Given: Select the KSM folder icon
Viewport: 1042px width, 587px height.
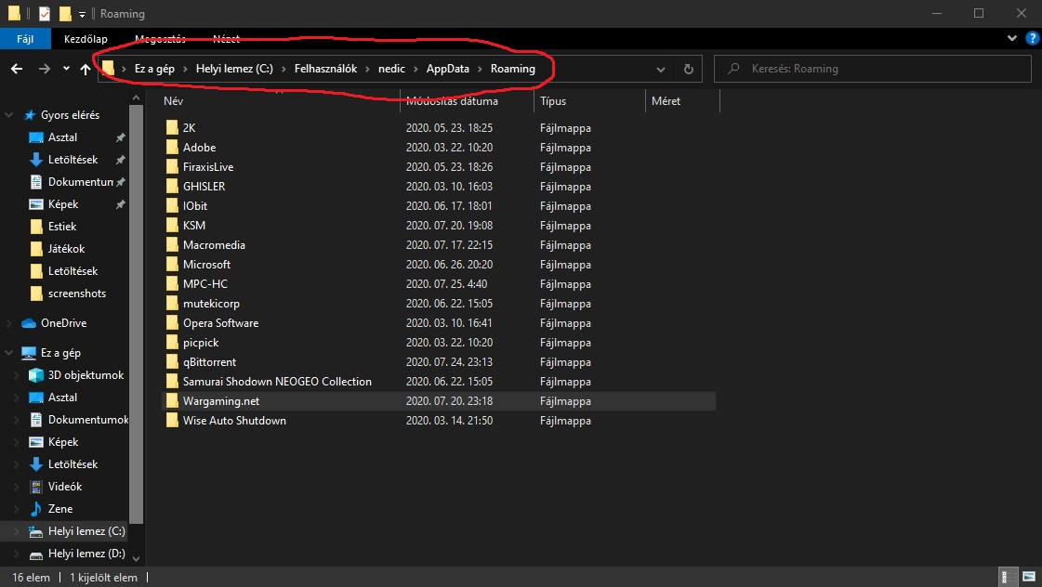Looking at the screenshot, I should coord(172,225).
